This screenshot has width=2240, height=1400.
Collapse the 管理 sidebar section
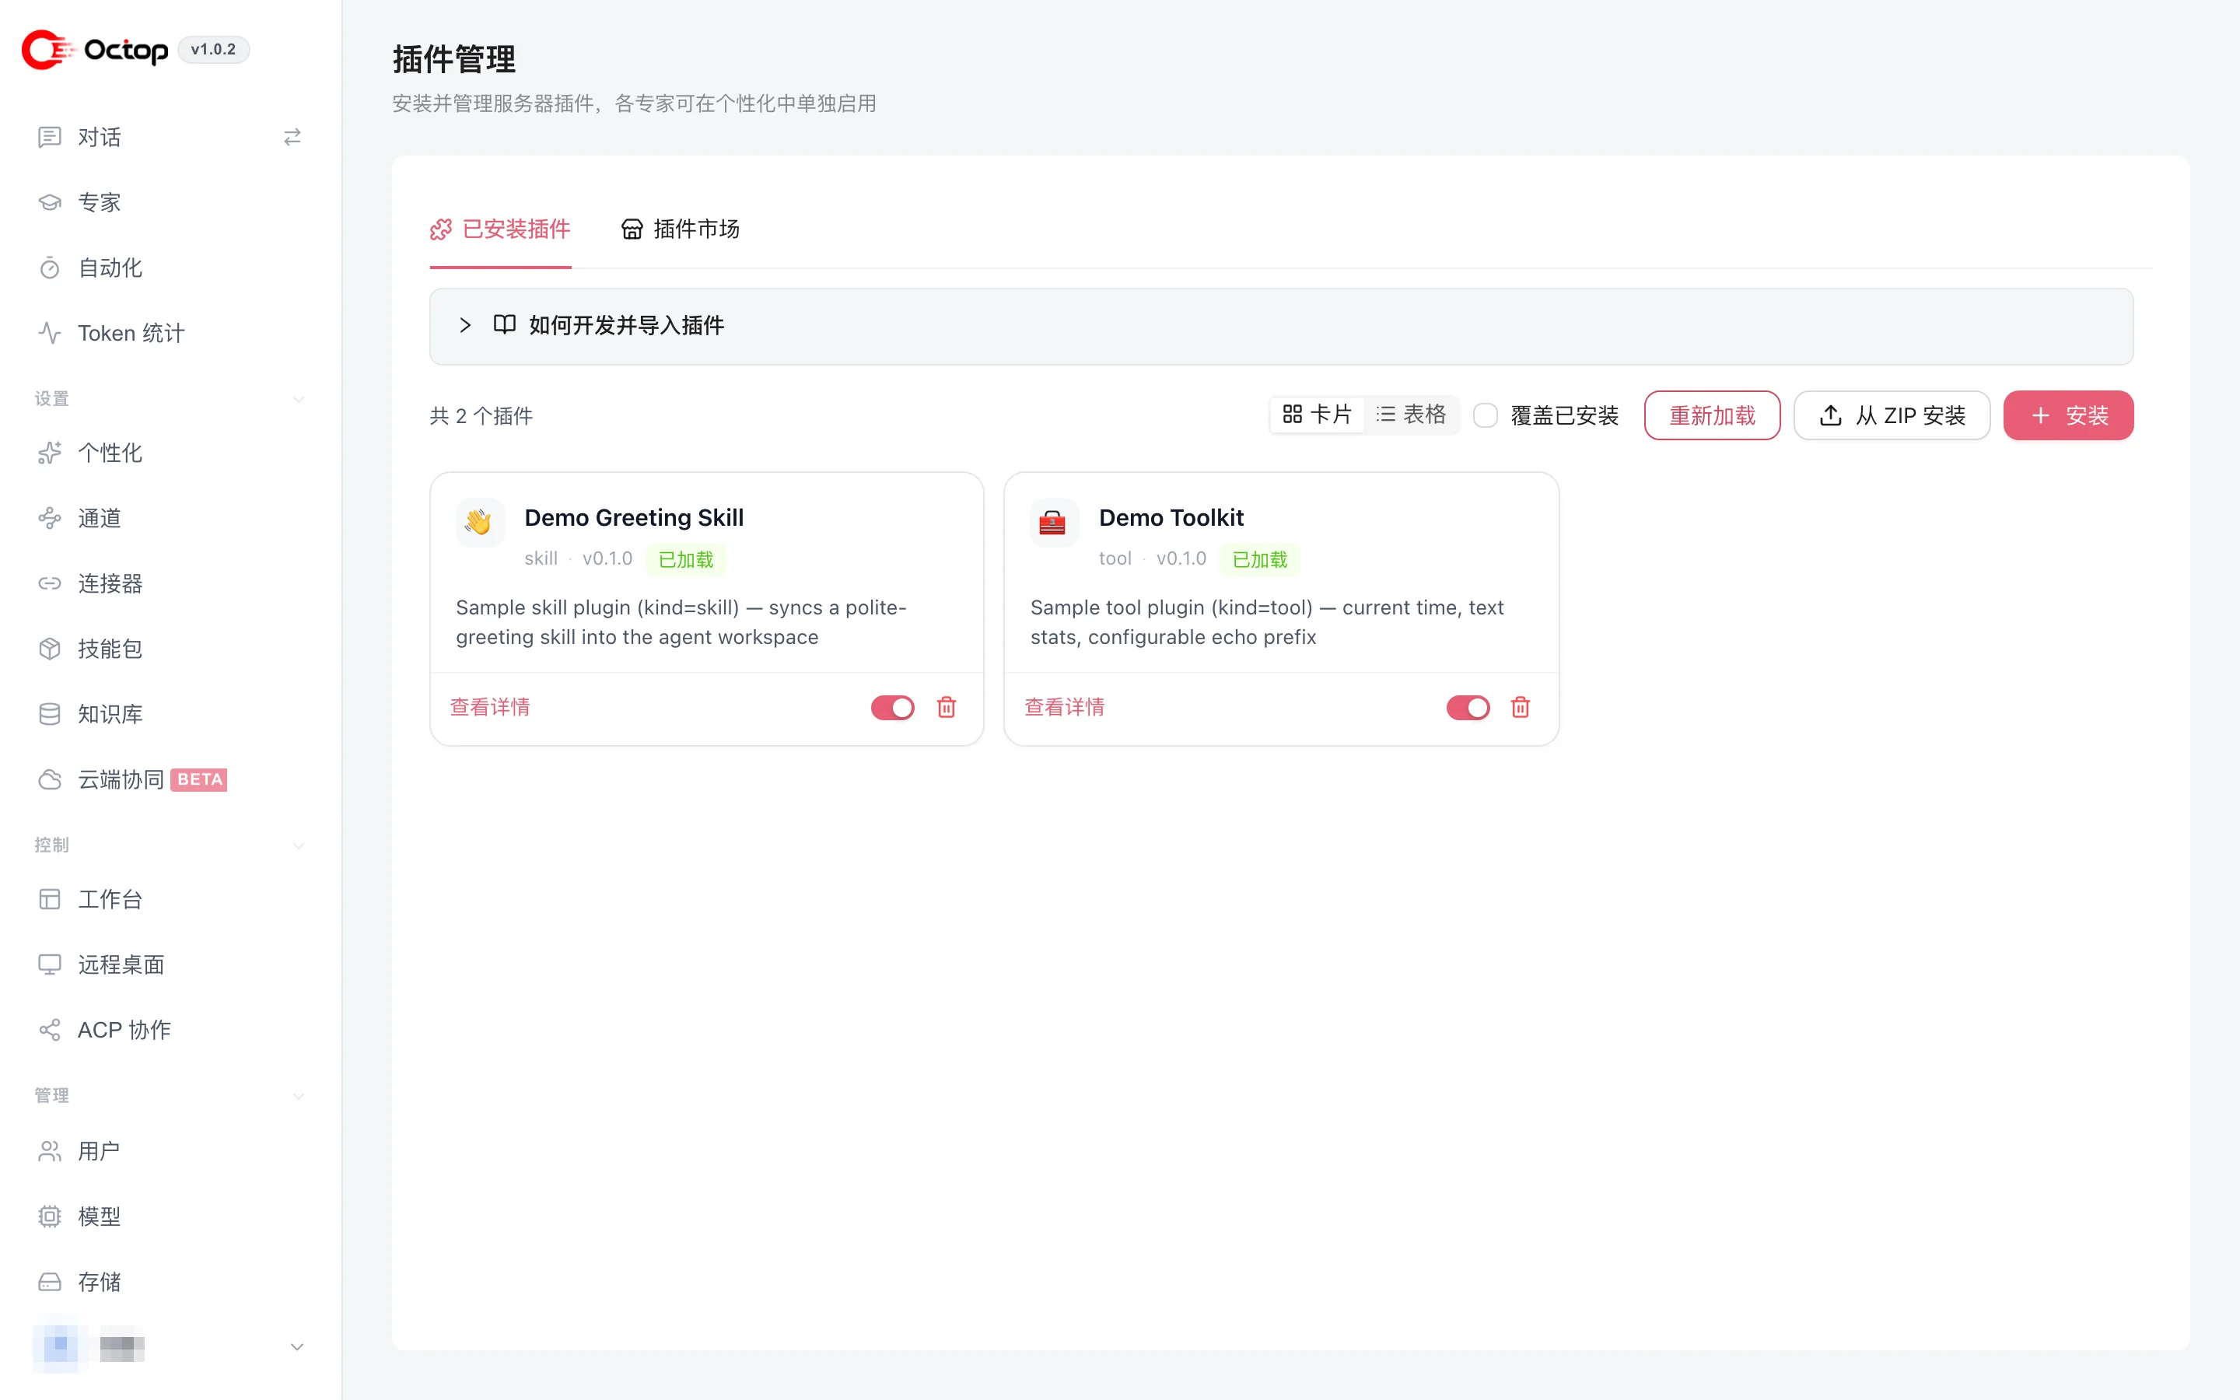(298, 1095)
